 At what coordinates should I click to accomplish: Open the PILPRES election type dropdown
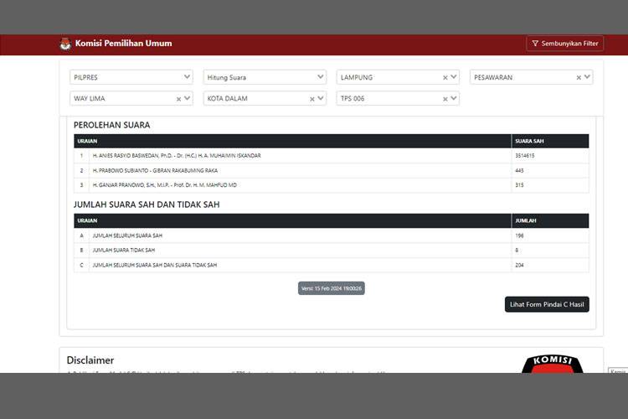(187, 77)
